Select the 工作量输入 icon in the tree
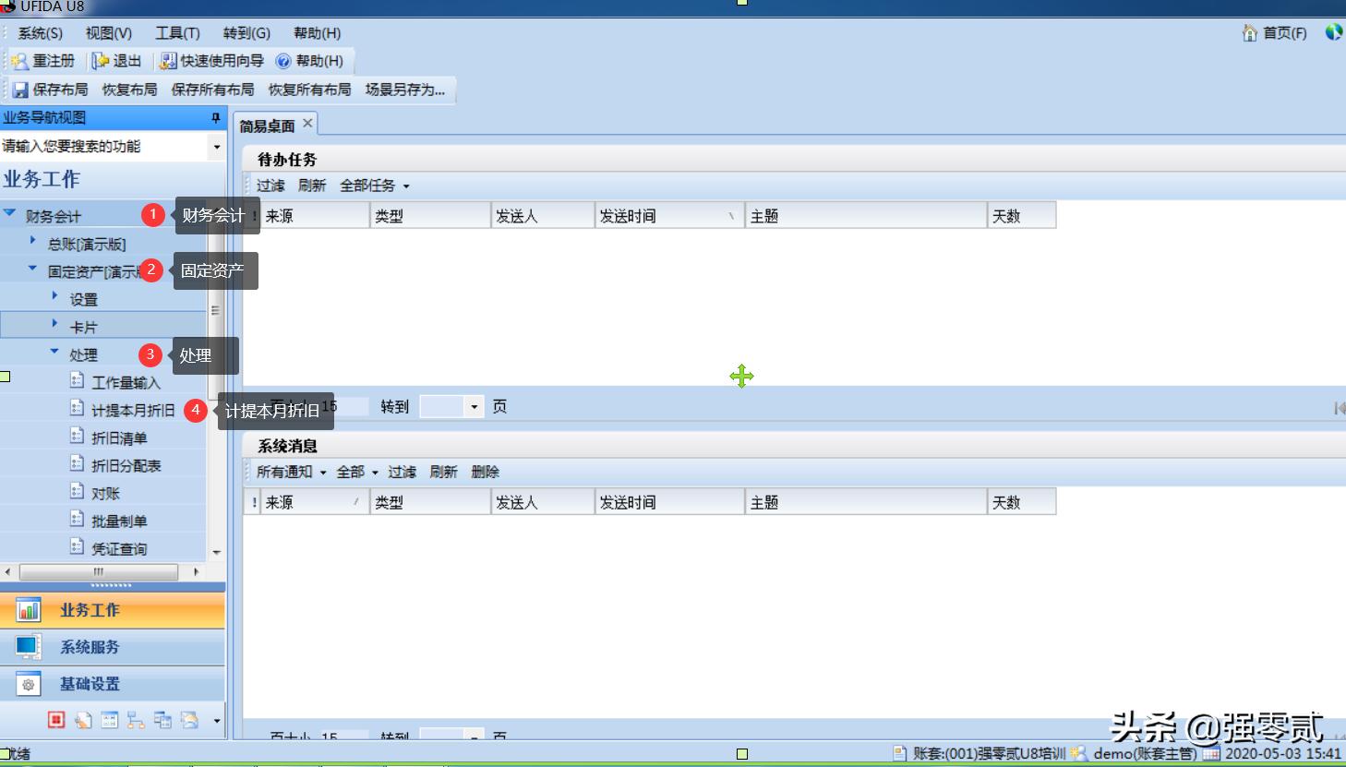The height and width of the screenshot is (767, 1346). [127, 381]
